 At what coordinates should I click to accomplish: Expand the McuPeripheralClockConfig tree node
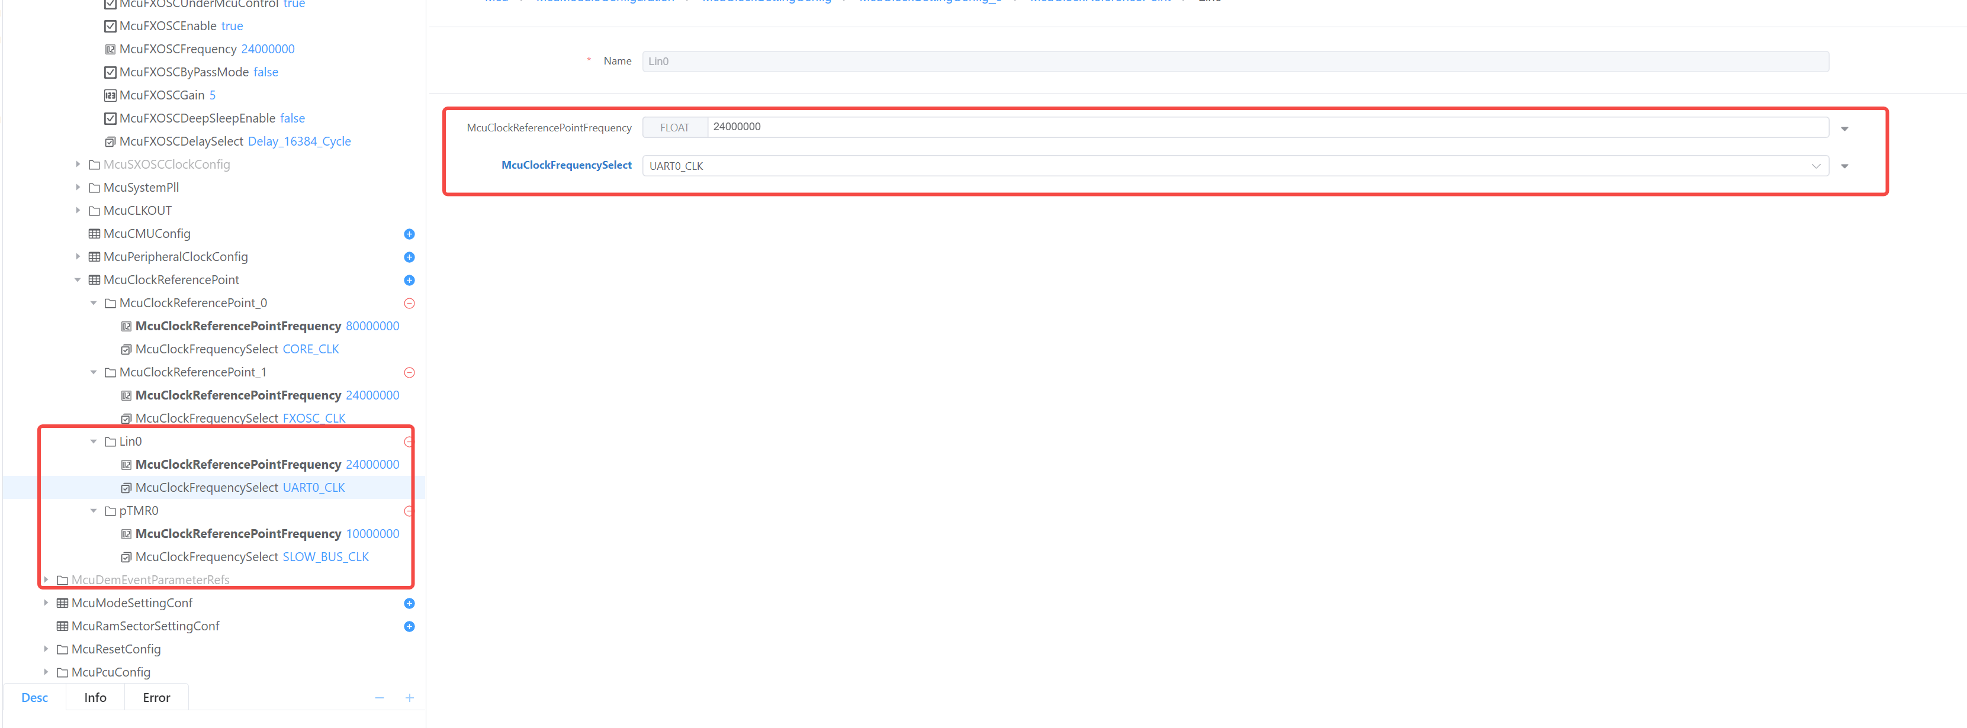pos(78,256)
